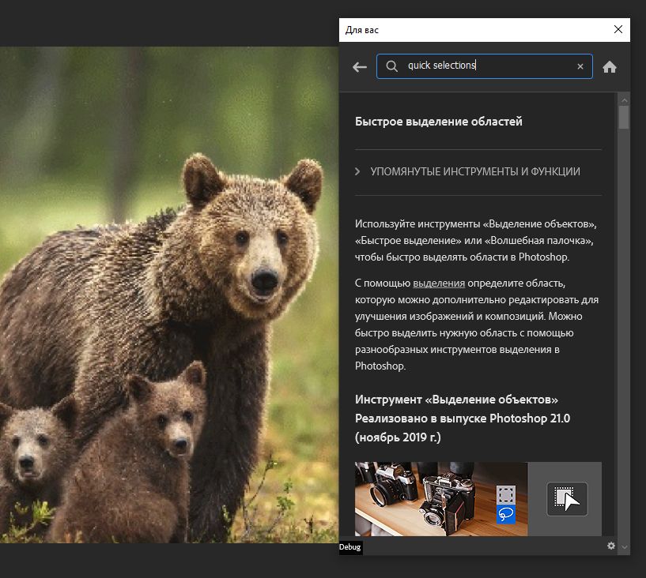Click the scrollbar up arrow of the help article
The height and width of the screenshot is (578, 646).
(624, 100)
